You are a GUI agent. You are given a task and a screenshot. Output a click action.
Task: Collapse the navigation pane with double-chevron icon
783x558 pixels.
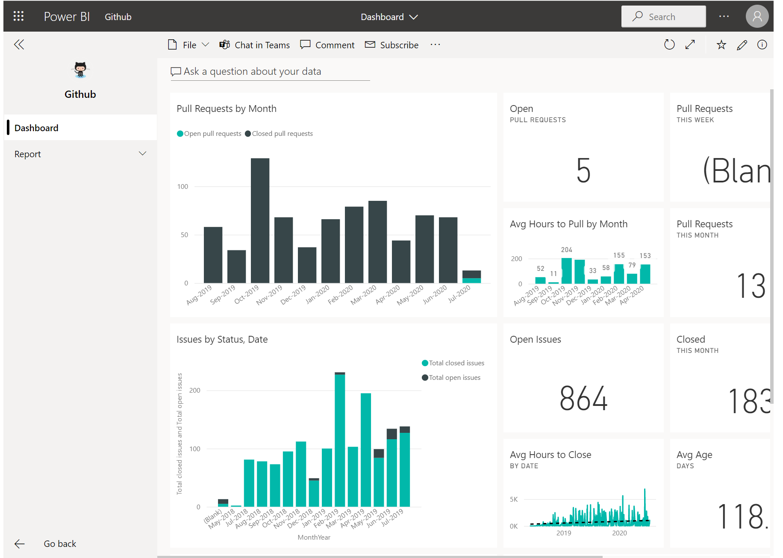pos(19,45)
